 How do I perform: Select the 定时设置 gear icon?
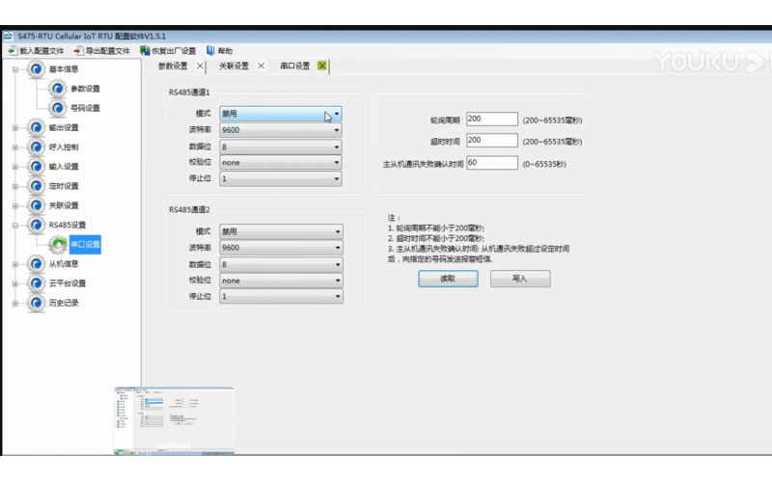click(36, 186)
